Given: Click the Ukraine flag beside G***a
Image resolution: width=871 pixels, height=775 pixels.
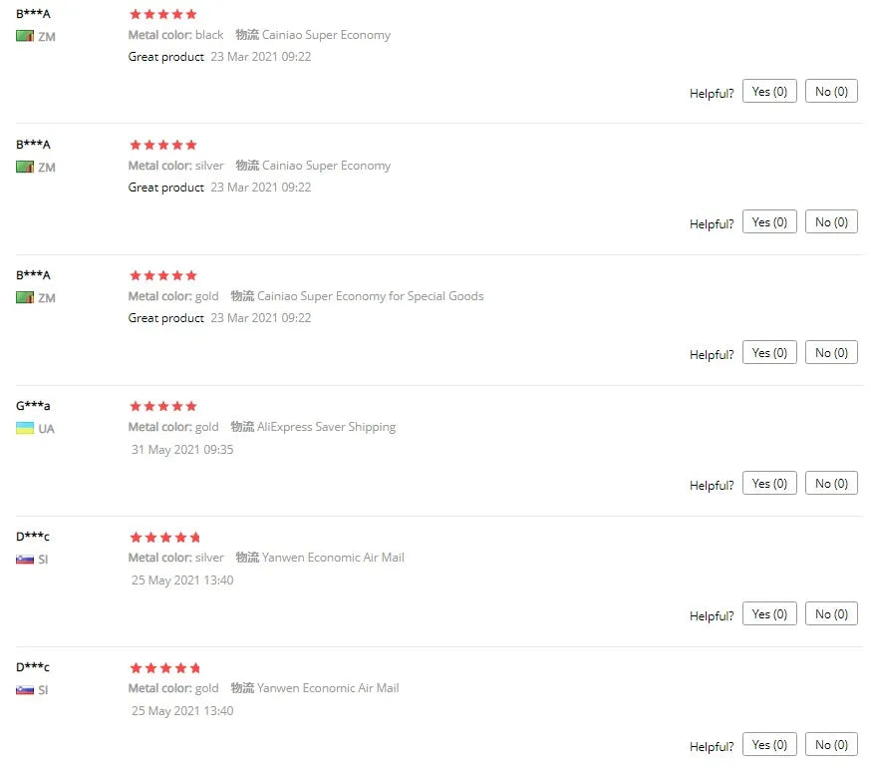Looking at the screenshot, I should tap(25, 428).
